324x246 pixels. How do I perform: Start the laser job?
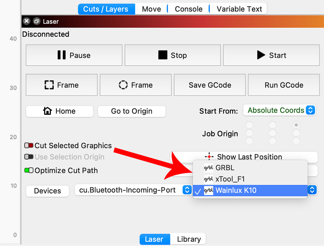tap(271, 55)
